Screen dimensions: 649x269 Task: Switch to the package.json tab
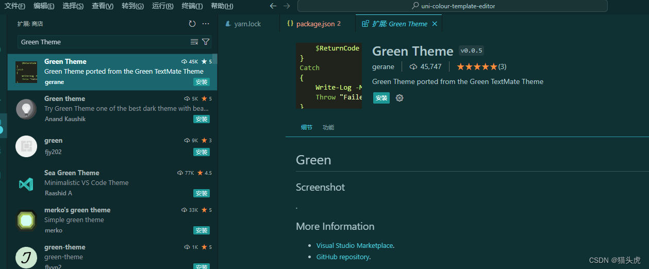314,24
